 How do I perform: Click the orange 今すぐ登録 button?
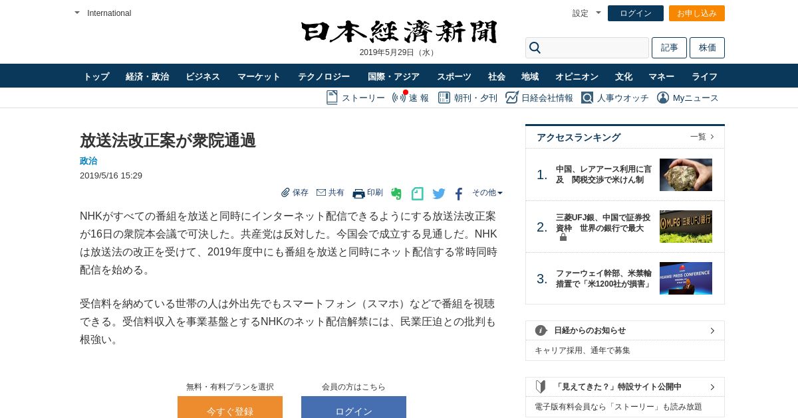(x=230, y=407)
